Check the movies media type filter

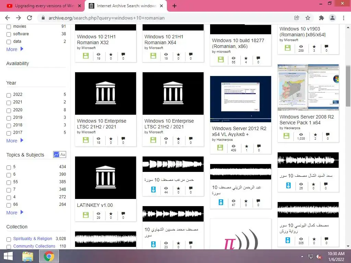point(9,27)
